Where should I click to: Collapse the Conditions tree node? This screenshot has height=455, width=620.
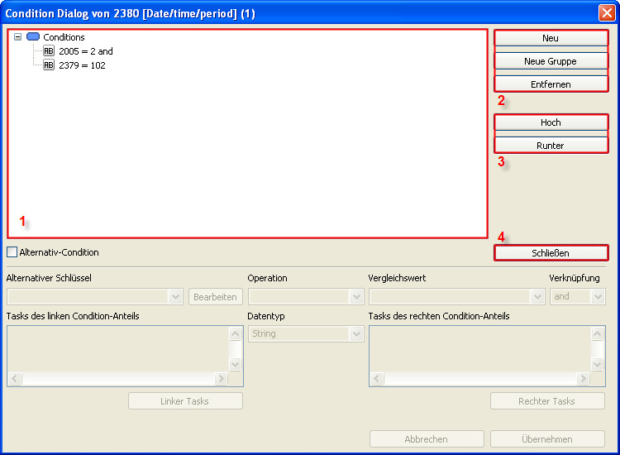pos(18,37)
